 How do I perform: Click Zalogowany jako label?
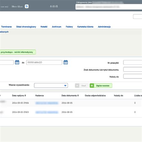(x=84, y=2)
